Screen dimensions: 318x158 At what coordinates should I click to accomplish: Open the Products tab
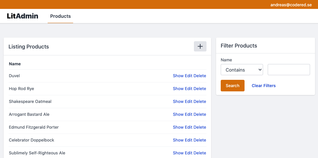[x=60, y=16]
